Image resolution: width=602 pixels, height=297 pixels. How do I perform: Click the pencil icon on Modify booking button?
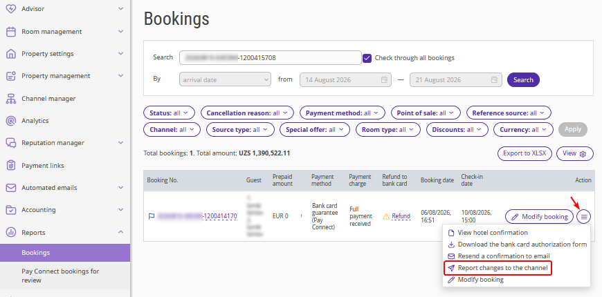point(516,217)
